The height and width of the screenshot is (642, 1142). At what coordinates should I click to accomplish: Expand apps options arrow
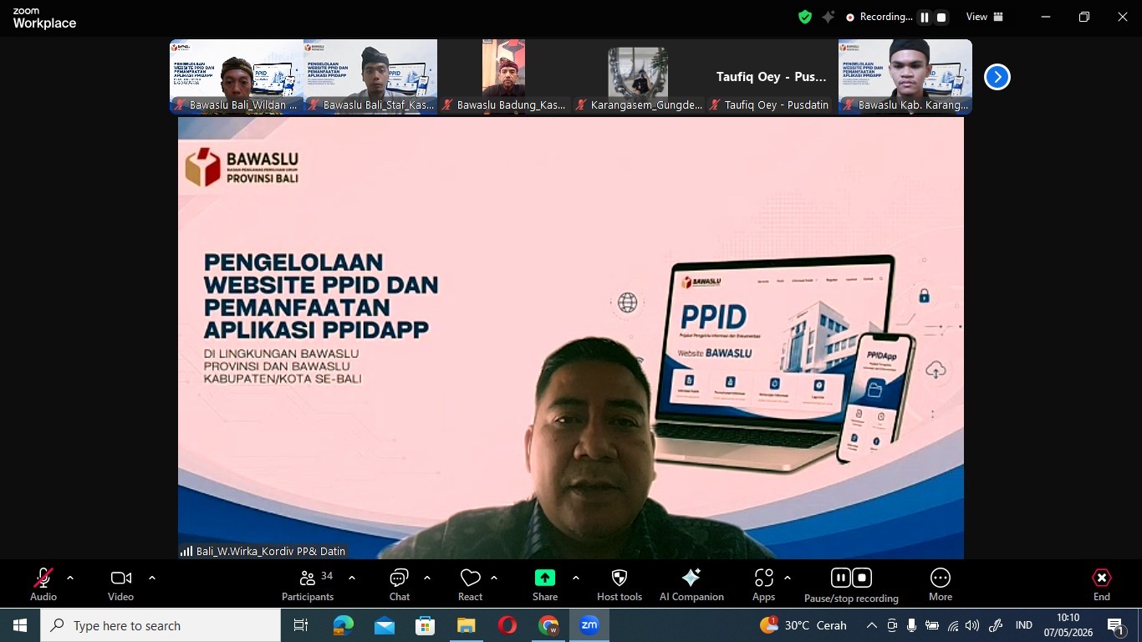[787, 578]
